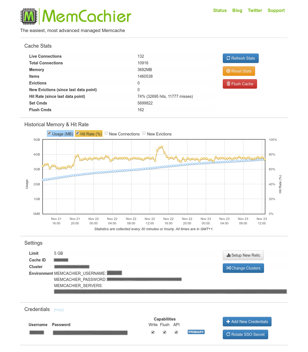Follow the Twitter link
The height and width of the screenshot is (352, 308).
coord(255,11)
